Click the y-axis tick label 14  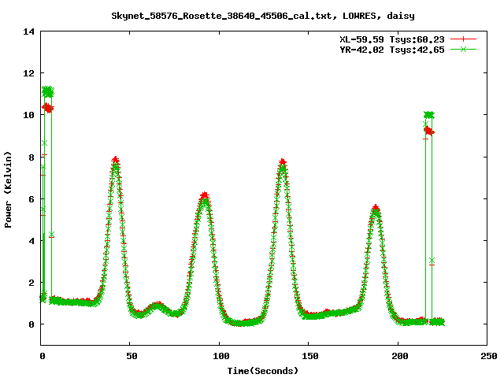[28, 31]
